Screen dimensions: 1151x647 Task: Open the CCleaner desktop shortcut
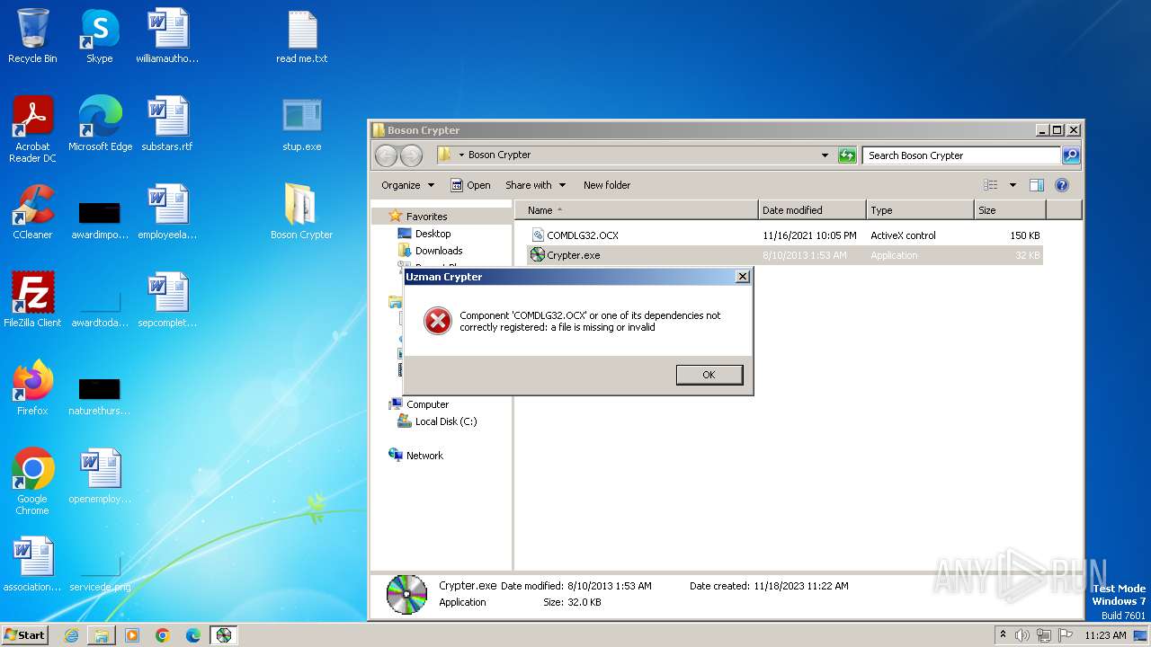click(x=32, y=213)
